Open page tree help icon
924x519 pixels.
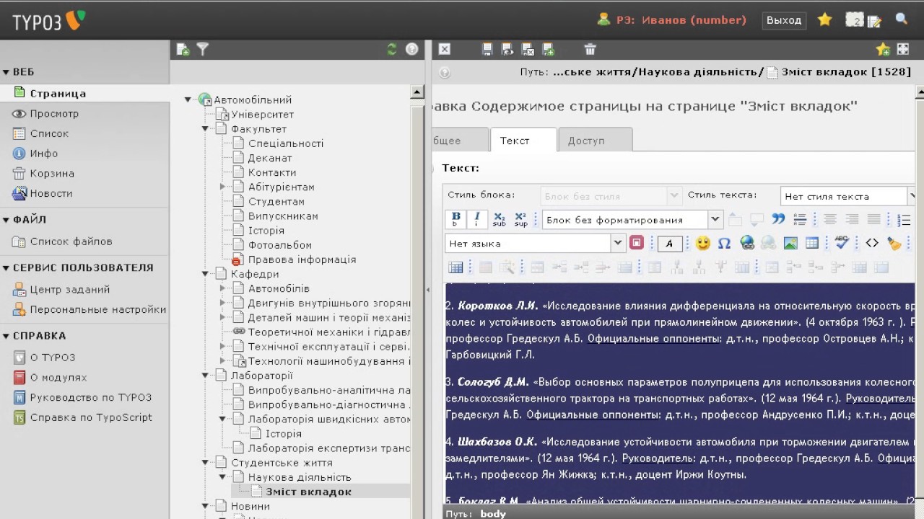[x=412, y=49]
